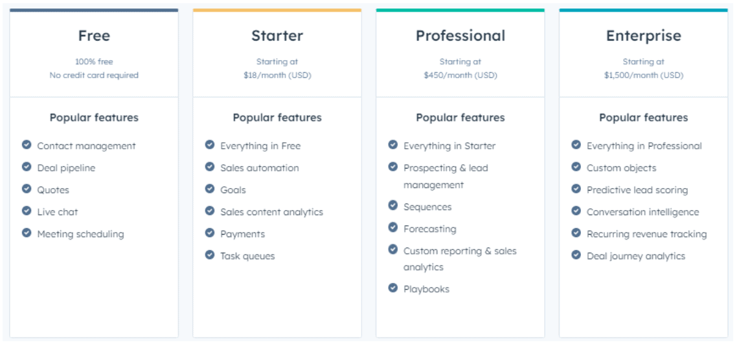
Task: Click the checkmark icon beside Contact management
Action: (27, 145)
